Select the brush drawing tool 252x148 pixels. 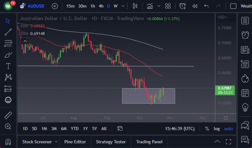click(8, 55)
